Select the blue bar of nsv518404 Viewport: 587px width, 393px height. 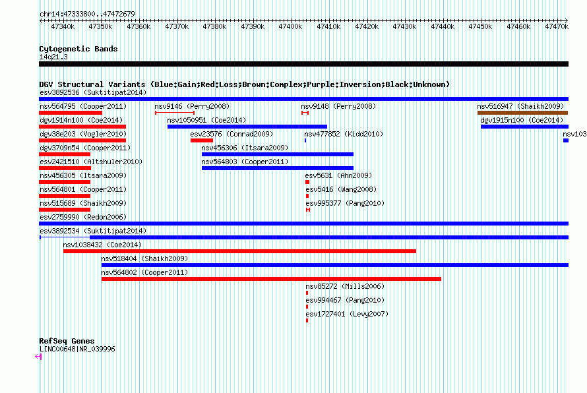(335, 265)
